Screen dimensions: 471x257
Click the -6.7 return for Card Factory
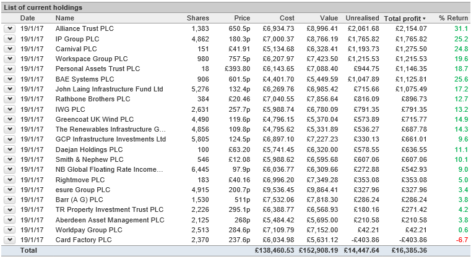tap(462, 240)
